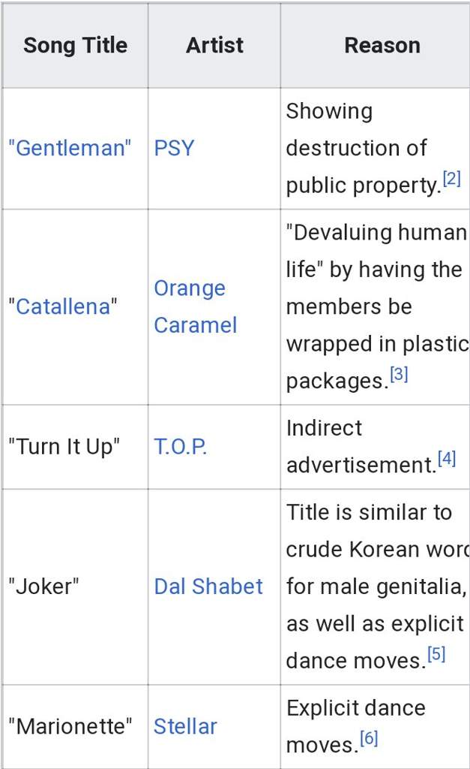Image resolution: width=470 pixels, height=769 pixels.
Task: Open the Orange Caramel artist link
Action: pos(196,307)
